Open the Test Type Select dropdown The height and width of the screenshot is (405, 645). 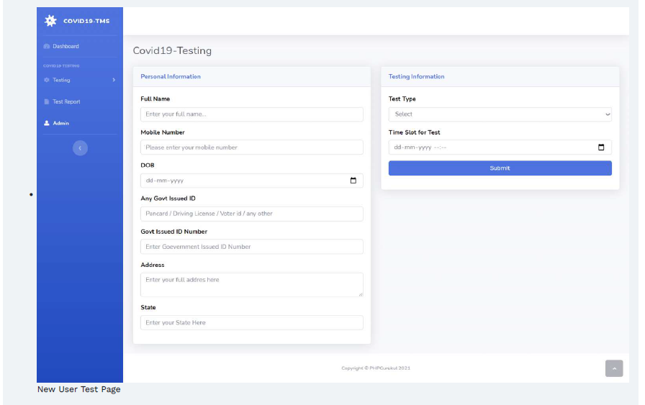[x=500, y=114]
